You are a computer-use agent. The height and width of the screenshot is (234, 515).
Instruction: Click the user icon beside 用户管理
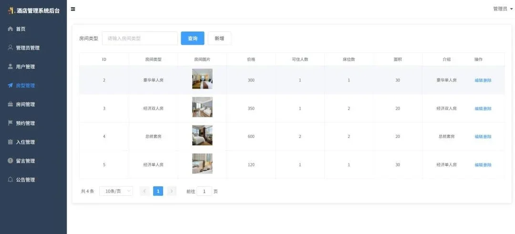[10, 67]
